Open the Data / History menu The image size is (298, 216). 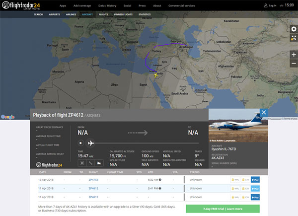(107, 5)
